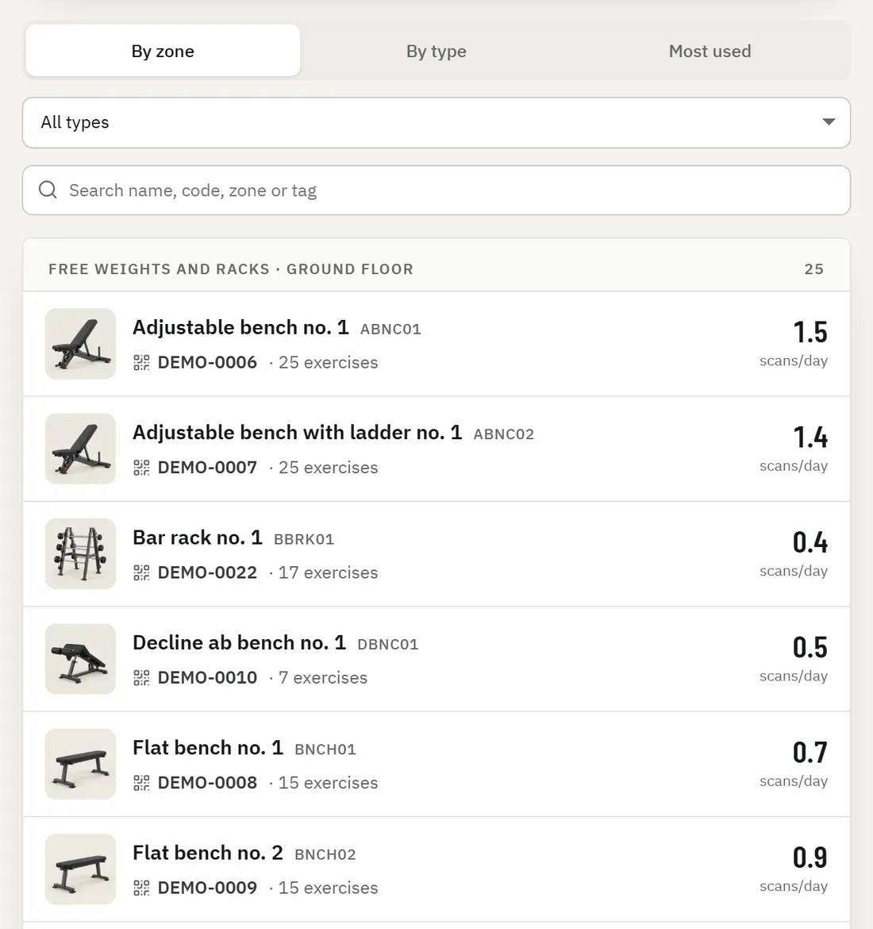The height and width of the screenshot is (929, 873).
Task: Click the DBNC01 code label
Action: (x=388, y=645)
